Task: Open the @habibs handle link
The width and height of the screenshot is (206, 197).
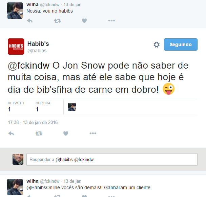Action: click(37, 51)
